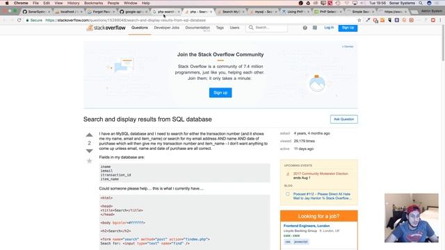Open the History menu
The width and height of the screenshot is (445, 250).
(73, 3)
